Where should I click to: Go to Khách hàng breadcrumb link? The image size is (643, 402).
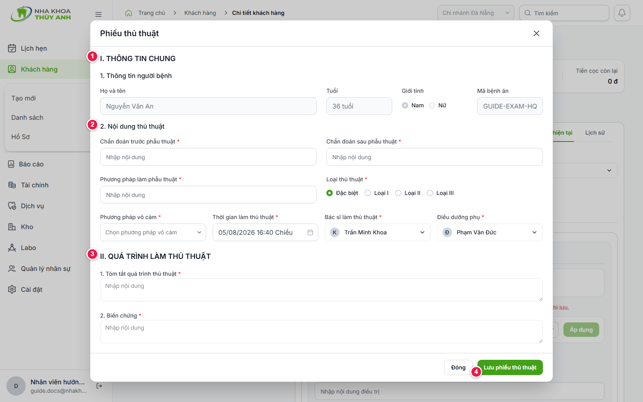click(x=200, y=13)
